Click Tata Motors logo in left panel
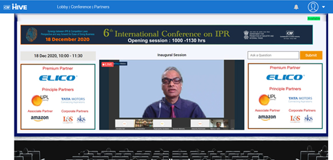333x160 pixels. [x=73, y=100]
